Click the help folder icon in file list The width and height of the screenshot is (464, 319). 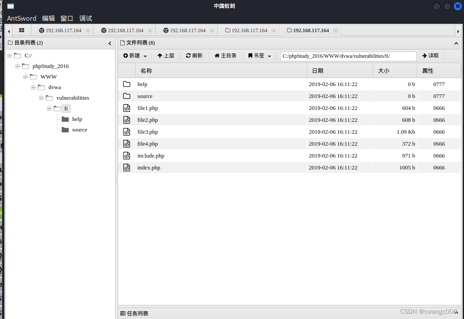tap(126, 84)
